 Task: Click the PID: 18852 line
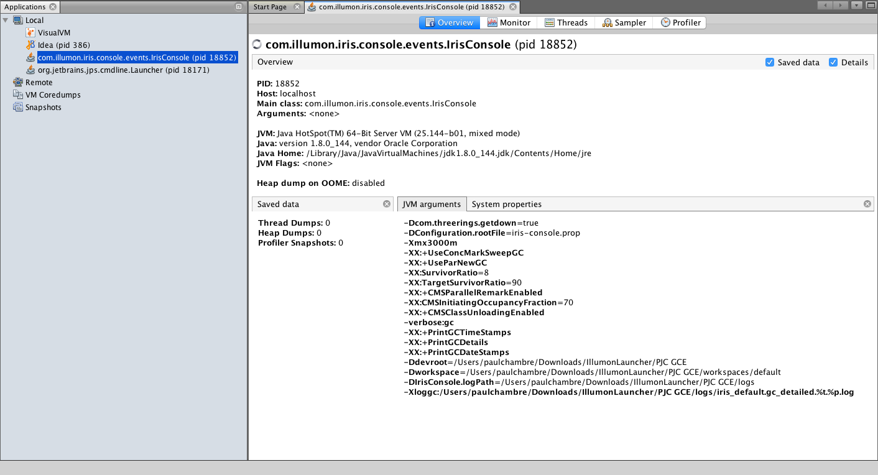(278, 83)
